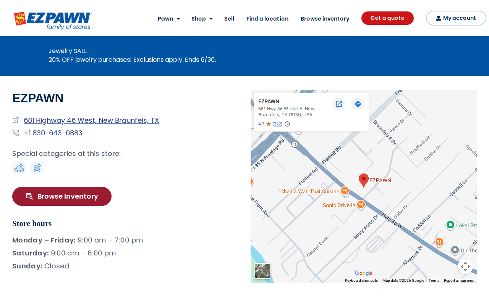Click the external link icon beside the address
This screenshot has height=305, width=489.
point(16,120)
